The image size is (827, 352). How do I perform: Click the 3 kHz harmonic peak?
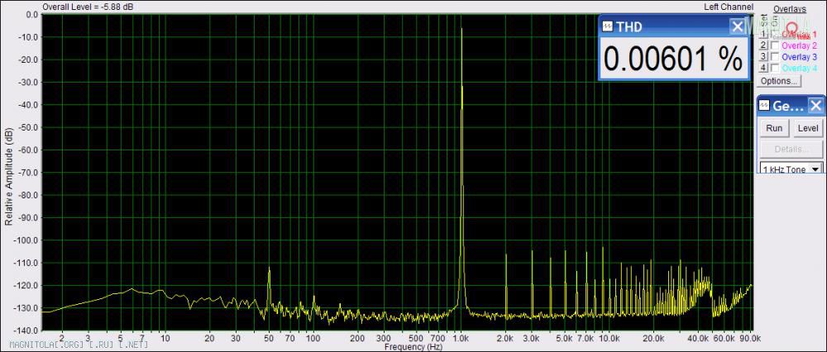532,283
